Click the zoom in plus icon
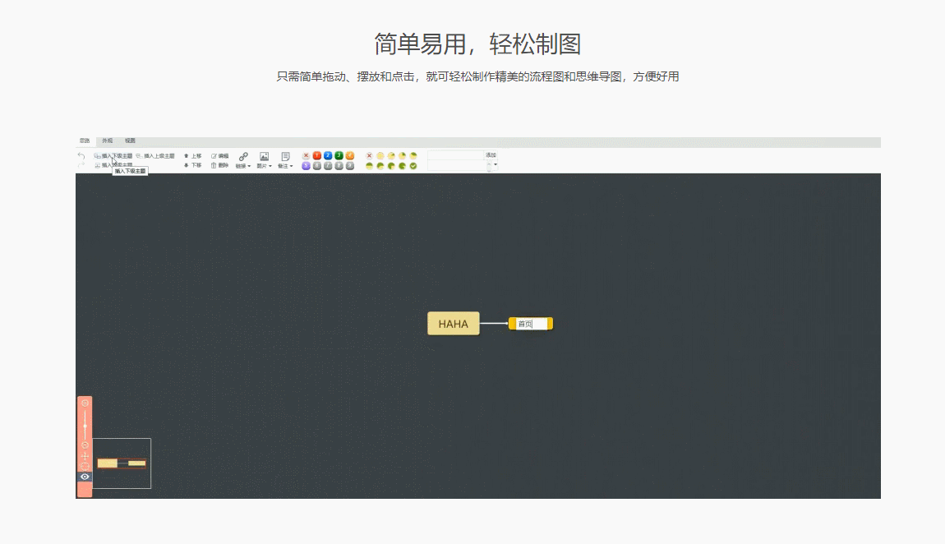Screen dimensions: 945x544 click(x=85, y=403)
